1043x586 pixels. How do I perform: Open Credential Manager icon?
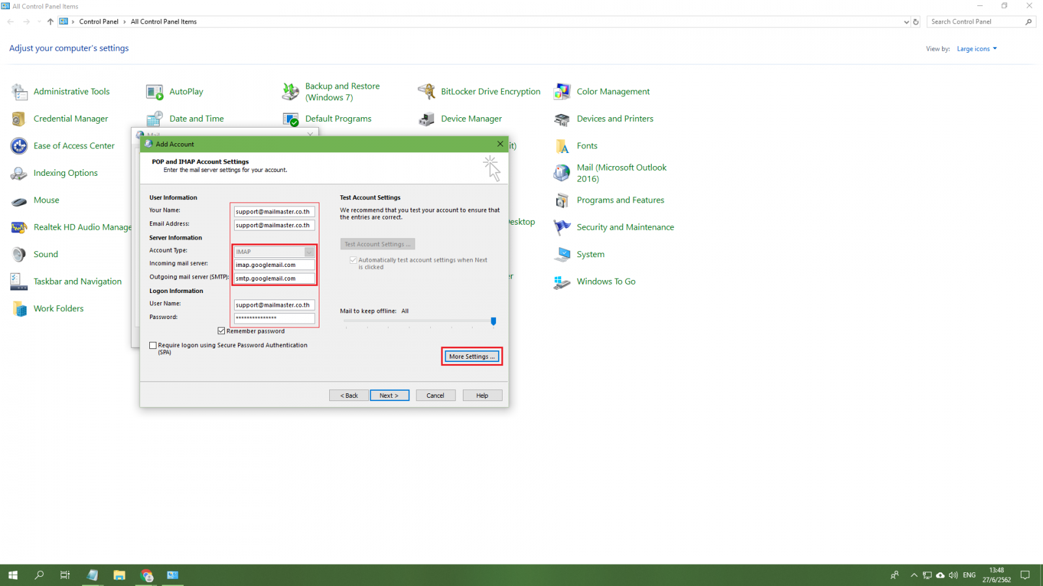20,119
